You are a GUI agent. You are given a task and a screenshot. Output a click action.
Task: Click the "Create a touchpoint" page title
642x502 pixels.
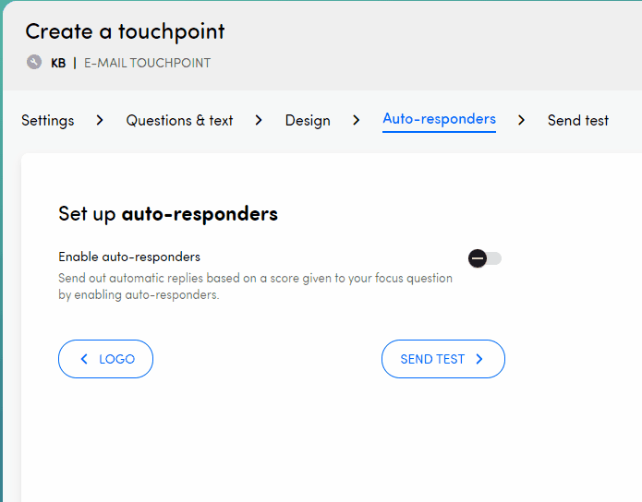(x=125, y=31)
